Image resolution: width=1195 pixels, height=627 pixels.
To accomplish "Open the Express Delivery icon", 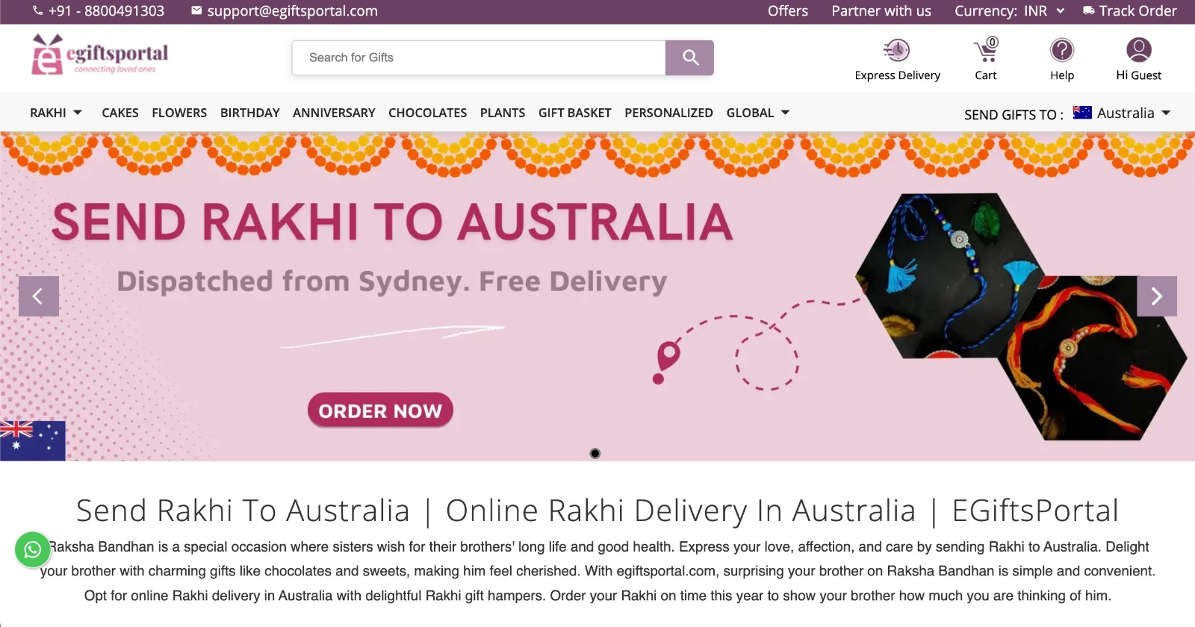I will (x=897, y=51).
